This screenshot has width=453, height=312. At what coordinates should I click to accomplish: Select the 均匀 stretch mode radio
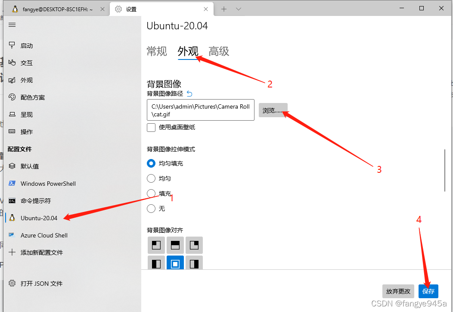151,178
